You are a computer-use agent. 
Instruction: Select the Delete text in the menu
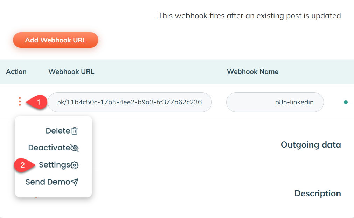(x=58, y=131)
